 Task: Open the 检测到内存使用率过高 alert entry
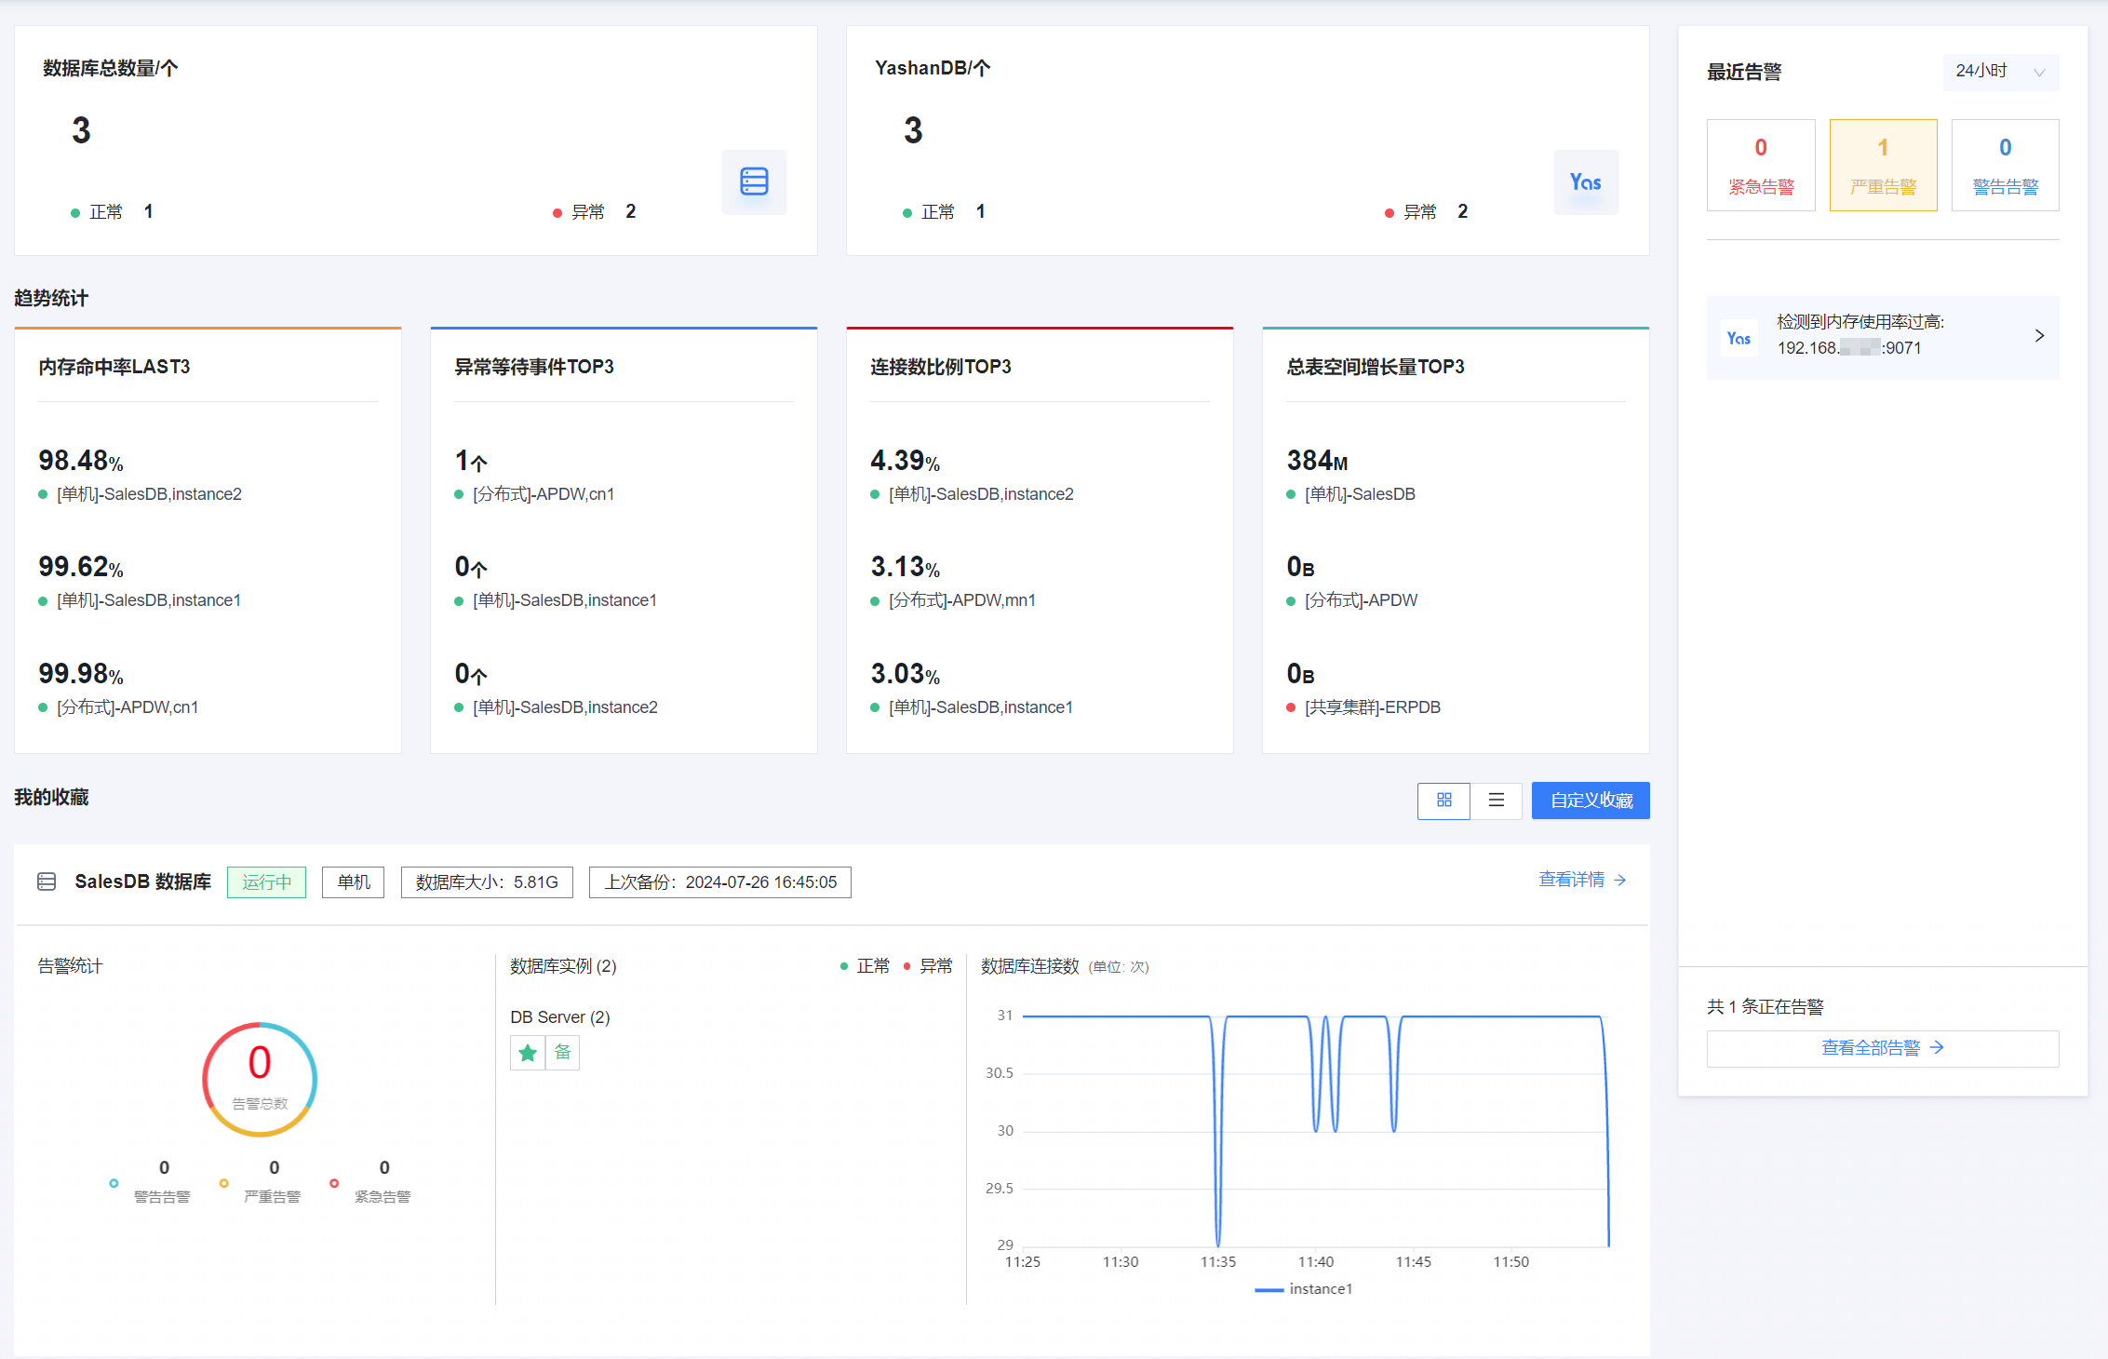(x=1883, y=337)
